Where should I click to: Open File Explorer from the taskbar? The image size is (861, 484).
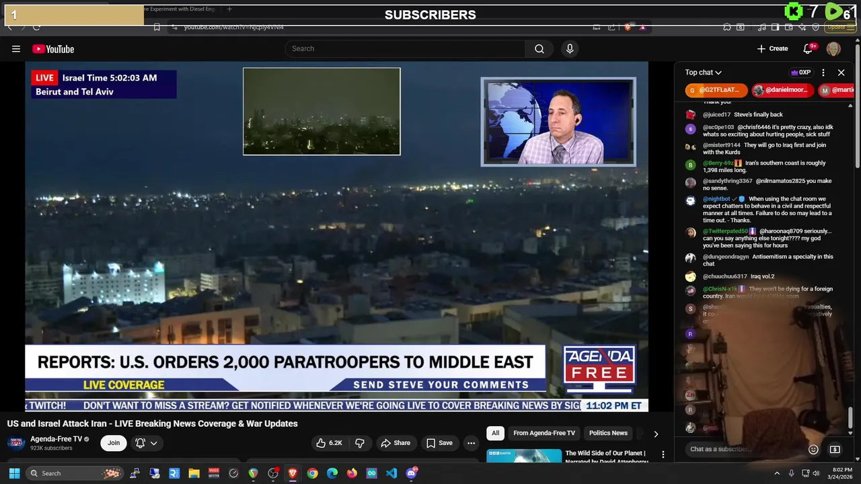(x=194, y=473)
